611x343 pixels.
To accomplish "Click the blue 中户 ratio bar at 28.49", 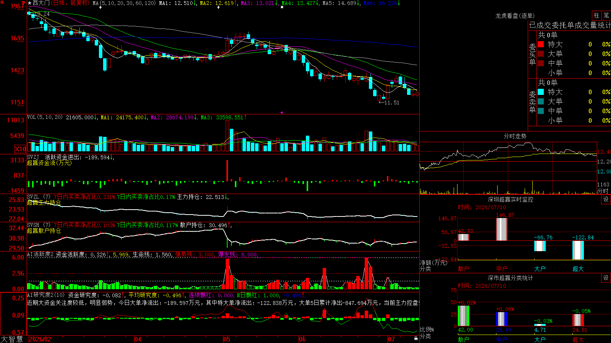I will pos(502,319).
